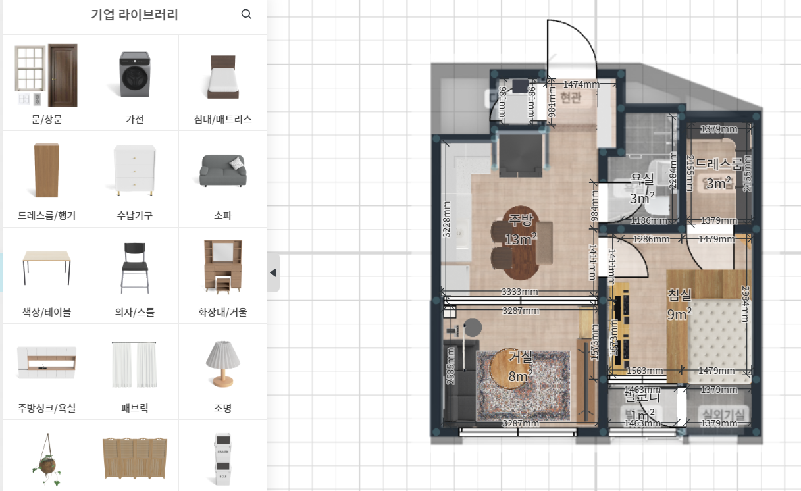Select the 실외기실 room label on floor plan

(x=723, y=414)
